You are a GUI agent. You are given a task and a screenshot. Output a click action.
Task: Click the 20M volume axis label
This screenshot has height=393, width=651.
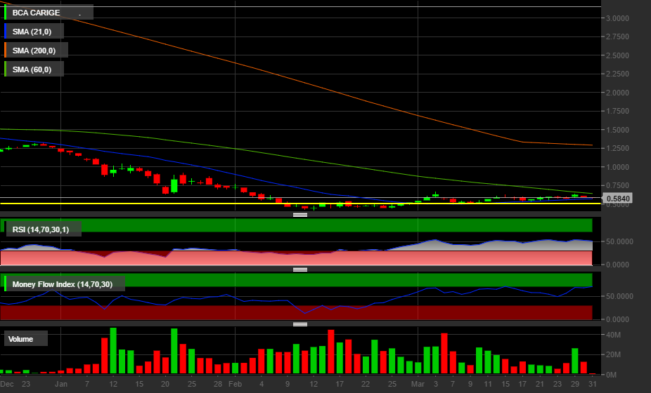[613, 355]
